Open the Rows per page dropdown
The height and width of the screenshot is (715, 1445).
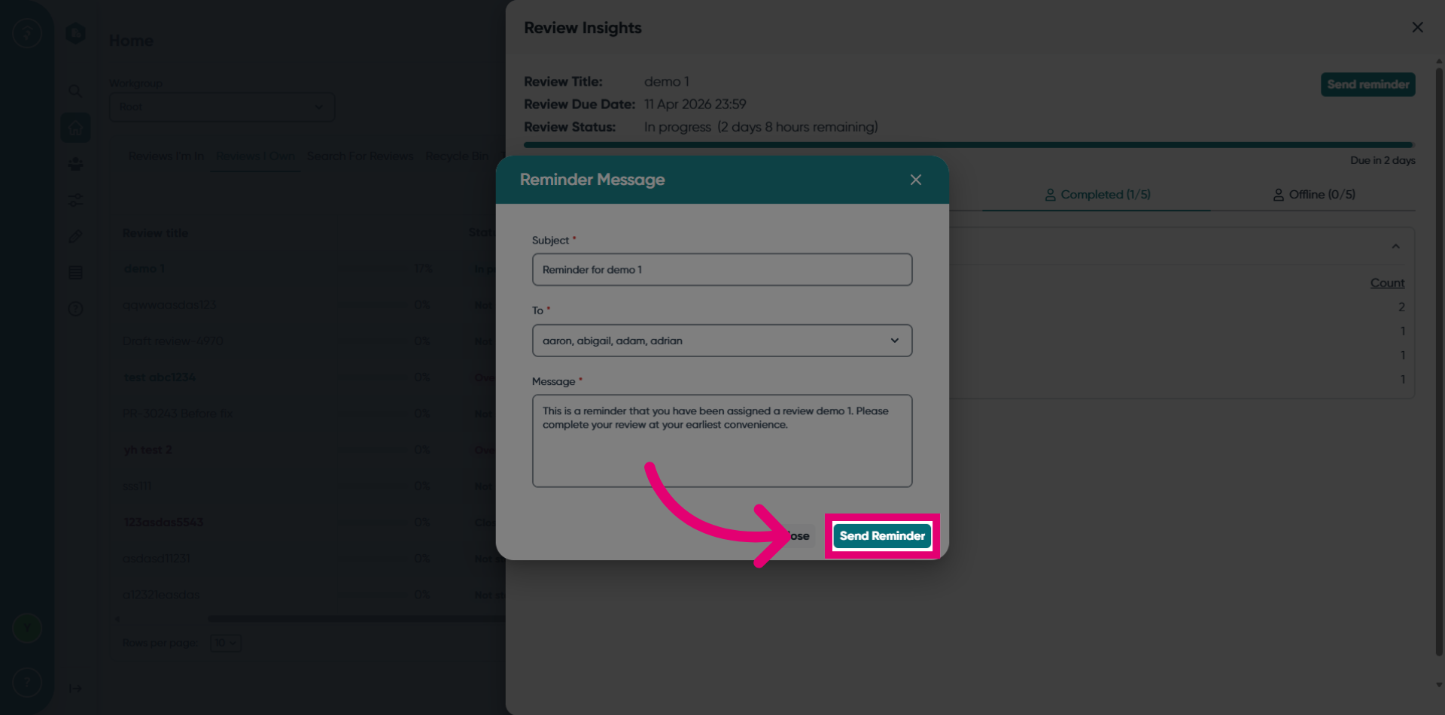tap(225, 643)
